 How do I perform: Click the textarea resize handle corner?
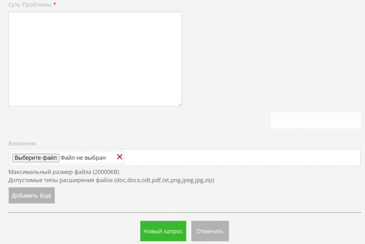point(180,104)
